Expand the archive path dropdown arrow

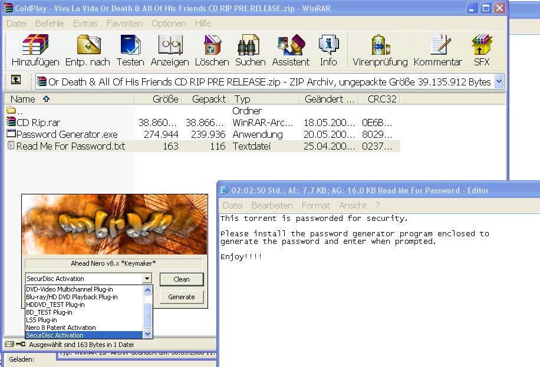click(x=499, y=82)
